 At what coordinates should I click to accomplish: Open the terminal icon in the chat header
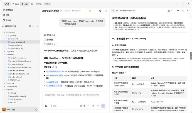(100, 11)
